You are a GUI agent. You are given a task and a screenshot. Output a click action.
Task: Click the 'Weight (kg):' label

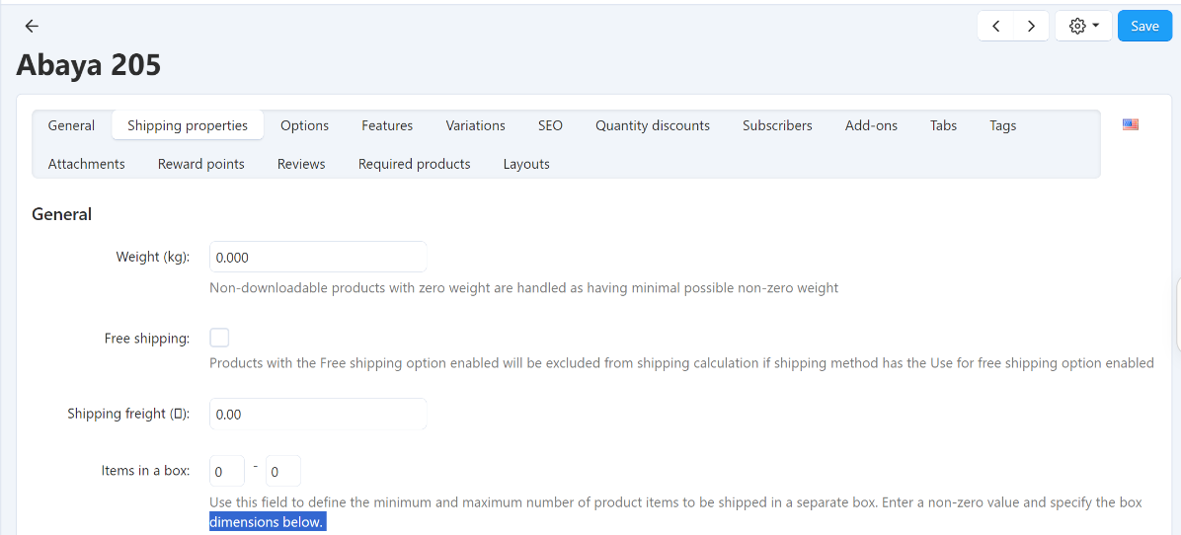click(x=152, y=257)
